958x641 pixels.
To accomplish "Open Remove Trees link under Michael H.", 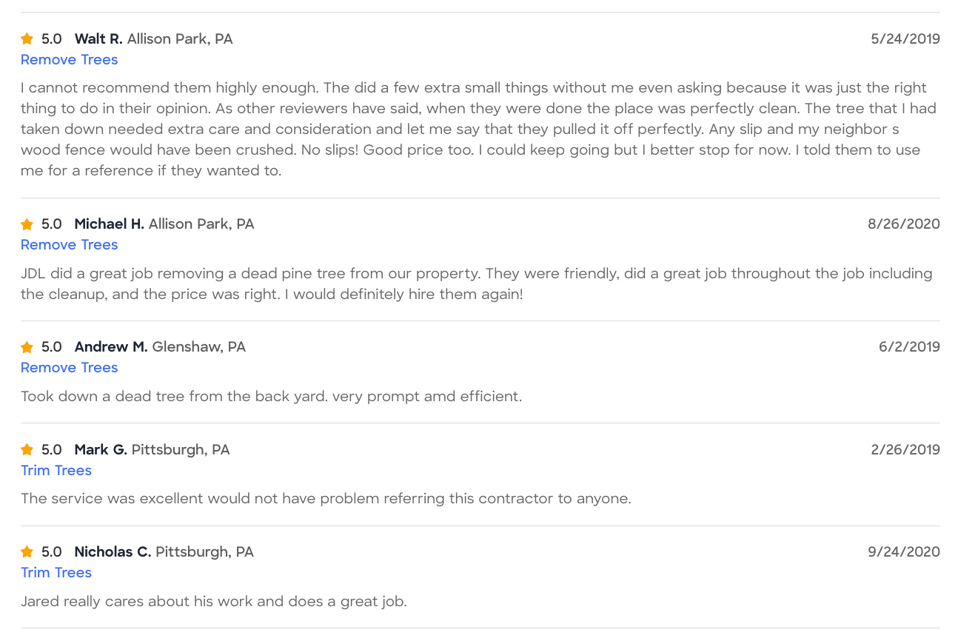I will tap(70, 244).
